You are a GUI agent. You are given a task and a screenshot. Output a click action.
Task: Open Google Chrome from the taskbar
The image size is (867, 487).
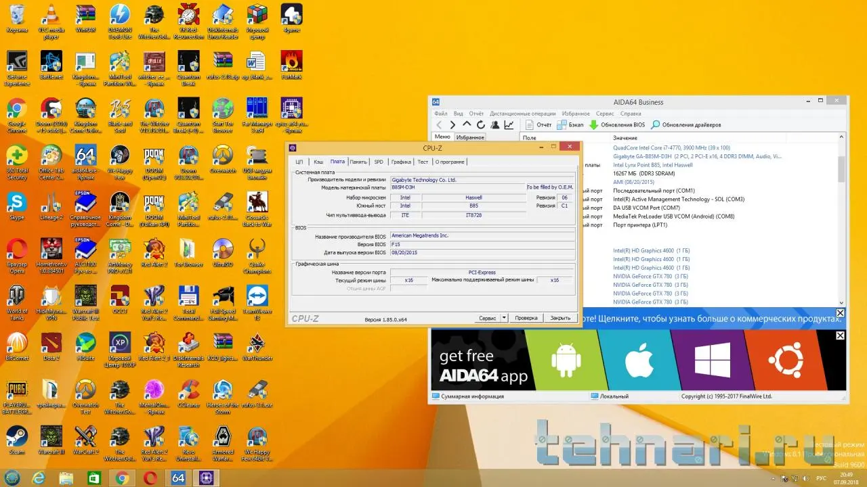pos(123,478)
